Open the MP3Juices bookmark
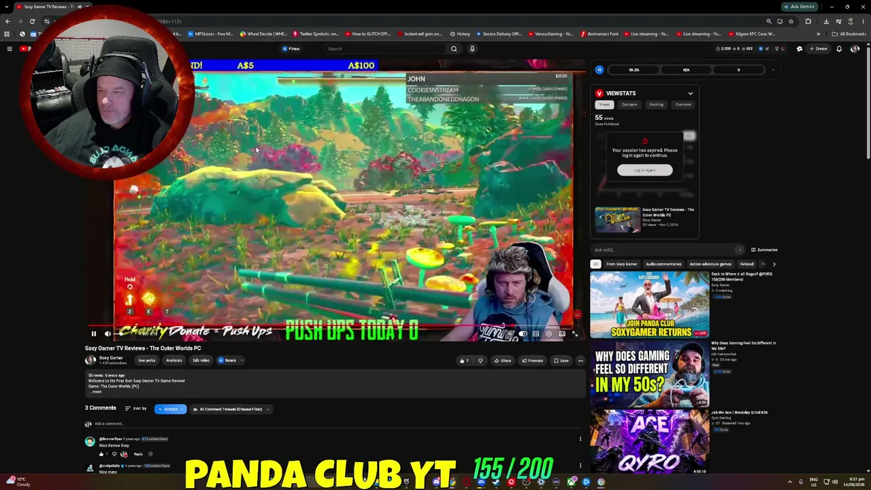Screen dimensions: 871x490 pyautogui.click(x=210, y=34)
